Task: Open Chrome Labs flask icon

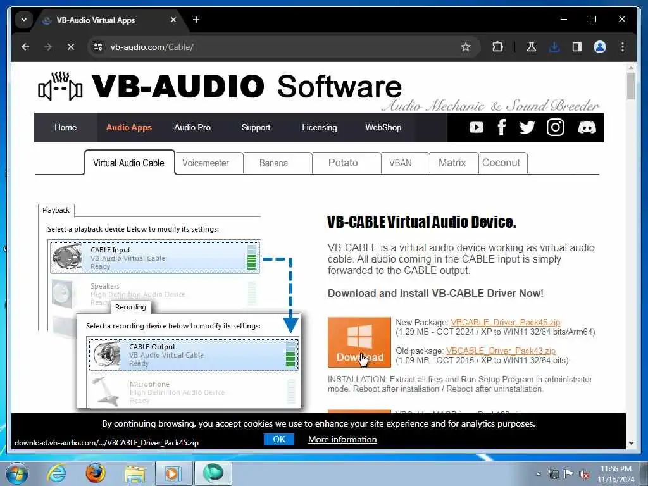Action: [x=532, y=47]
